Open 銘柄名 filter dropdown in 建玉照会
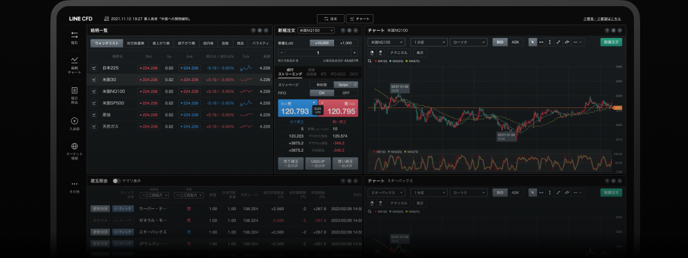This screenshot has width=688, height=258. 154,195
